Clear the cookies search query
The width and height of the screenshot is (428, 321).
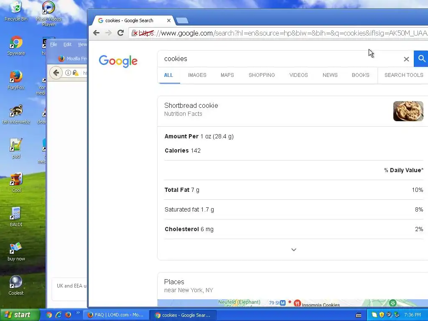pos(406,59)
